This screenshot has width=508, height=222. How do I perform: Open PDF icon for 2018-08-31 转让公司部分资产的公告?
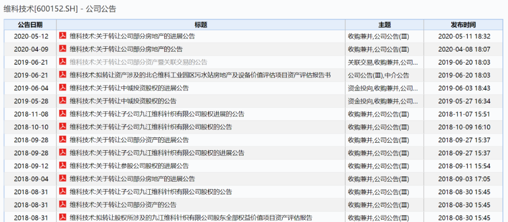[x=63, y=204]
